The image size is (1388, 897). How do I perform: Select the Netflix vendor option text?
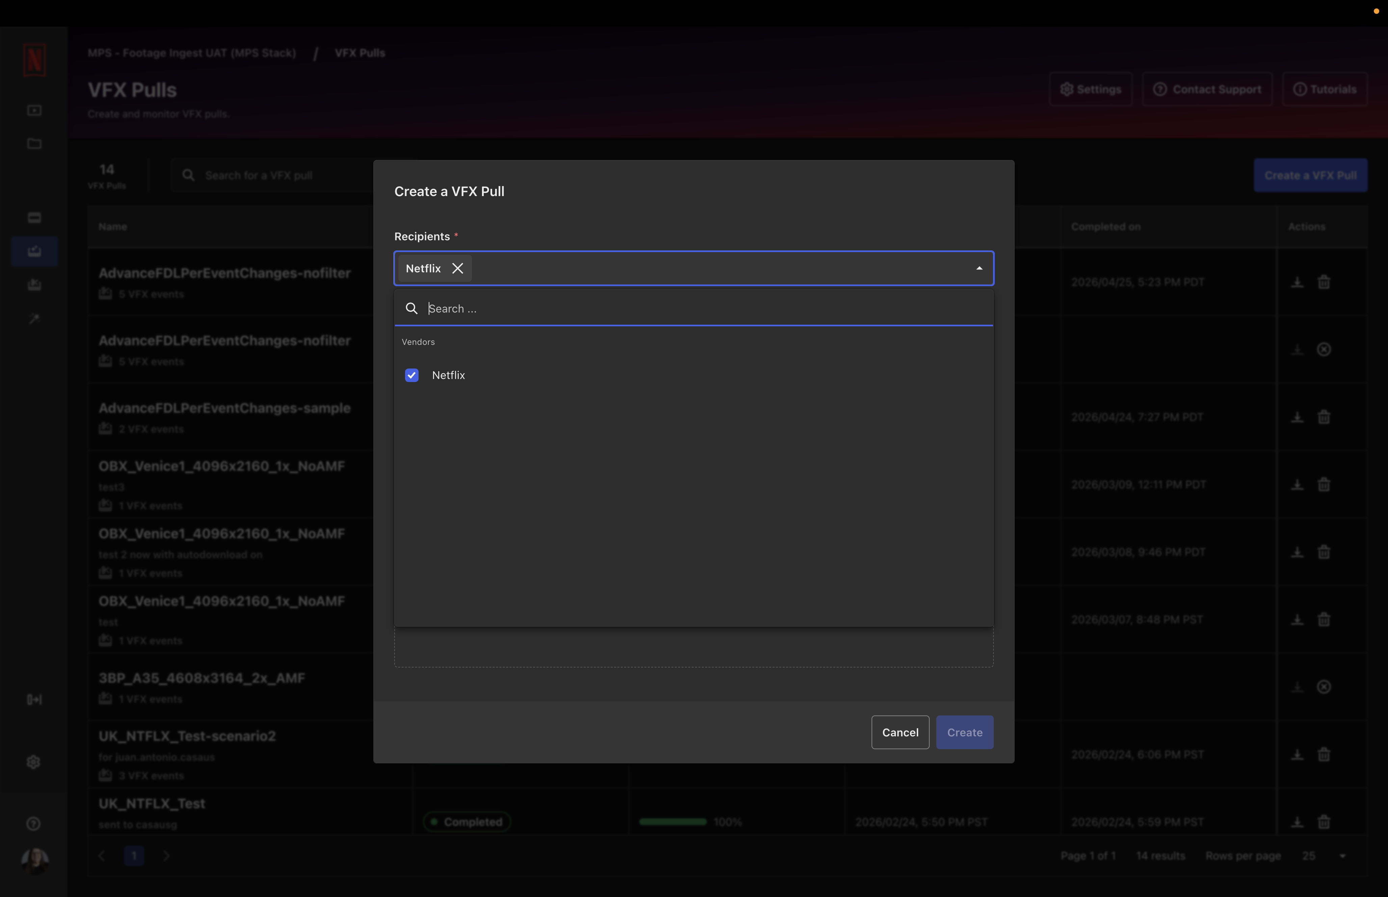point(449,375)
